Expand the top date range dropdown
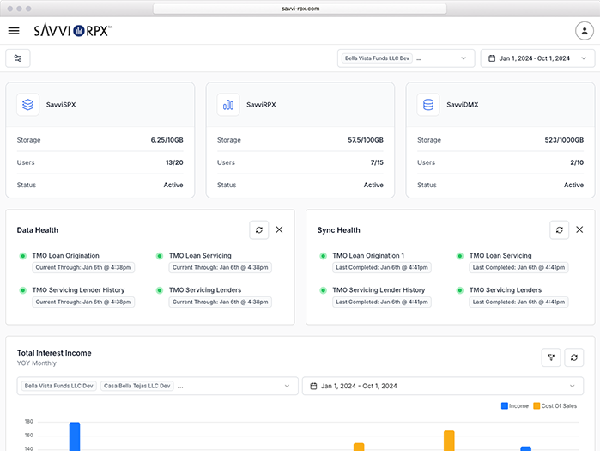 (x=584, y=58)
